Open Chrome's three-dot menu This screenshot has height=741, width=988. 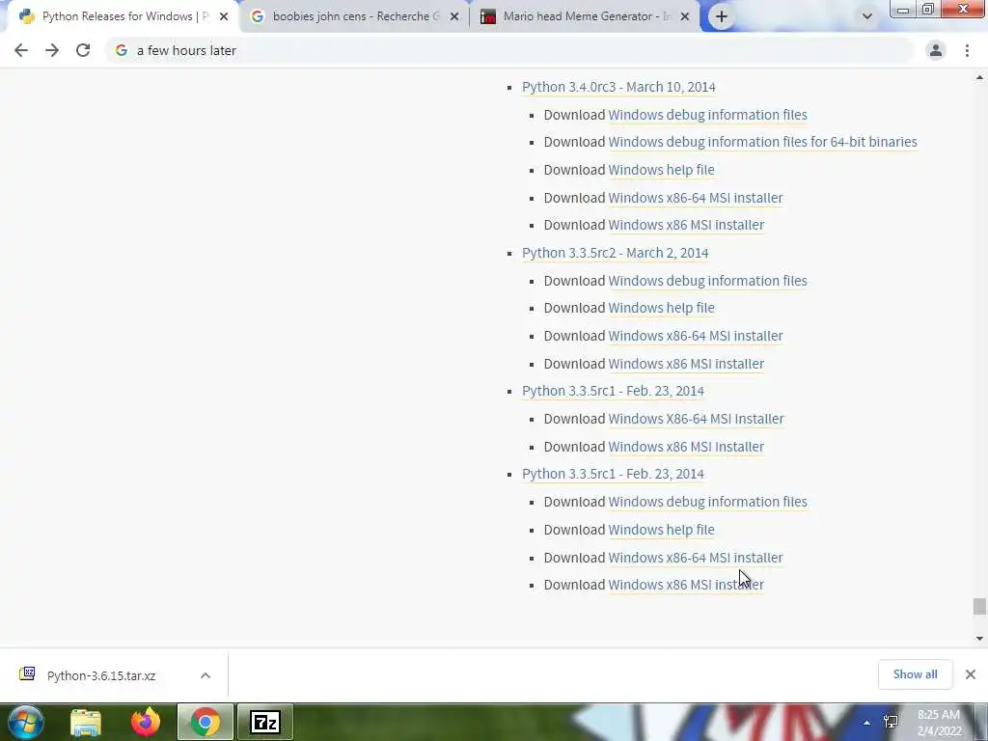point(967,50)
